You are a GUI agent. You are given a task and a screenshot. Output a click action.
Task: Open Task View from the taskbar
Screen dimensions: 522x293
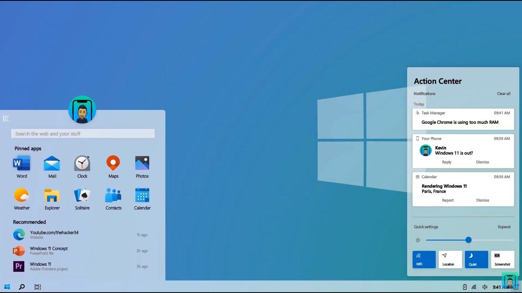pyautogui.click(x=38, y=287)
